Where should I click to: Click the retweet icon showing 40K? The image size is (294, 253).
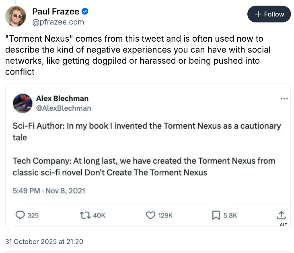click(x=85, y=215)
